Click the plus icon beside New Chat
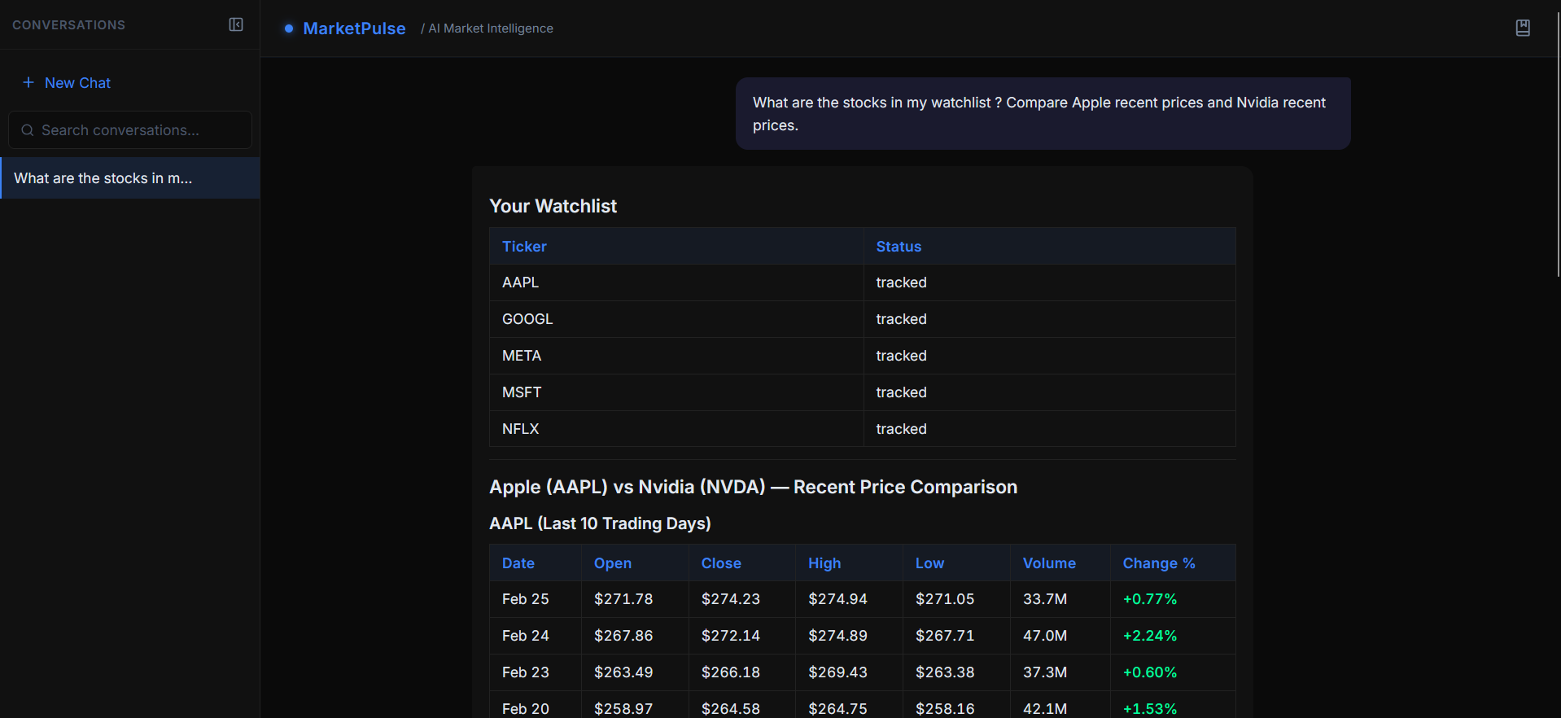The image size is (1561, 718). coord(28,82)
